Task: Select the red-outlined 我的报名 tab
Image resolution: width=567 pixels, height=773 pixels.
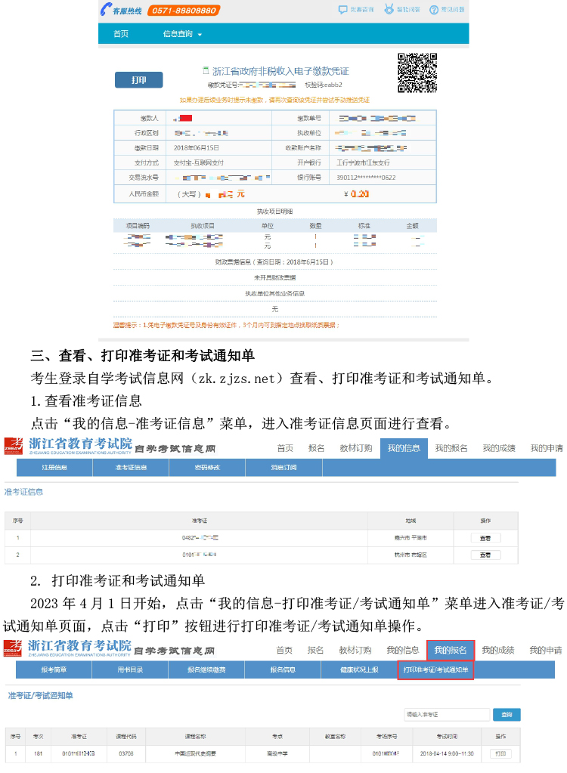Action: click(x=450, y=651)
